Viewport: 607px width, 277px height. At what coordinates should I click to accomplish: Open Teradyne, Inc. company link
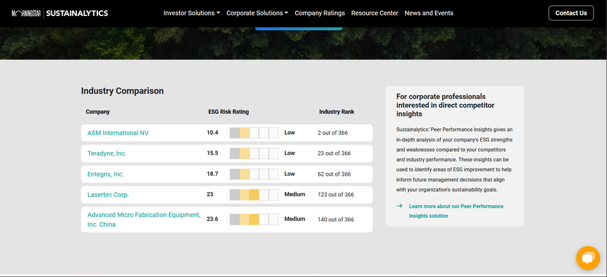coord(107,153)
